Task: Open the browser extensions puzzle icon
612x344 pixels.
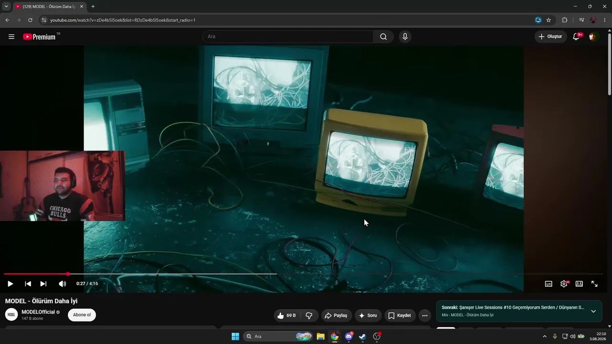Action: 565,20
